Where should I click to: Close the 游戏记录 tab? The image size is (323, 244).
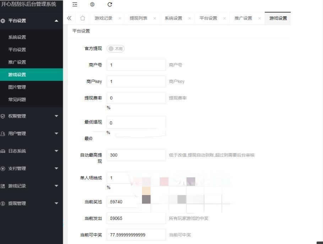[120, 18]
